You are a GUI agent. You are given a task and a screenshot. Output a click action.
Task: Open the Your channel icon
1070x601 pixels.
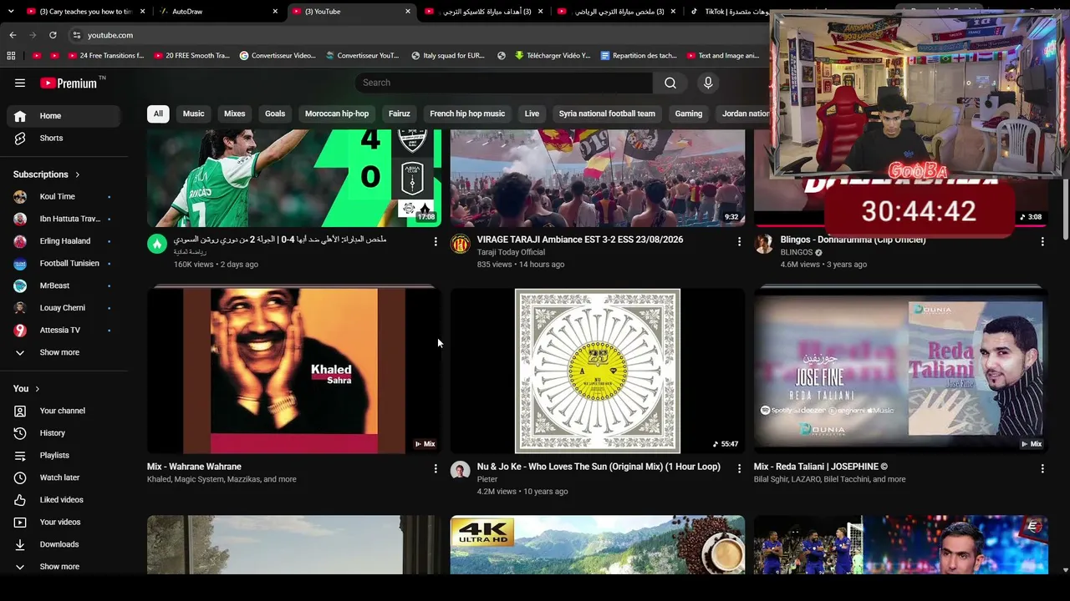[x=20, y=411]
